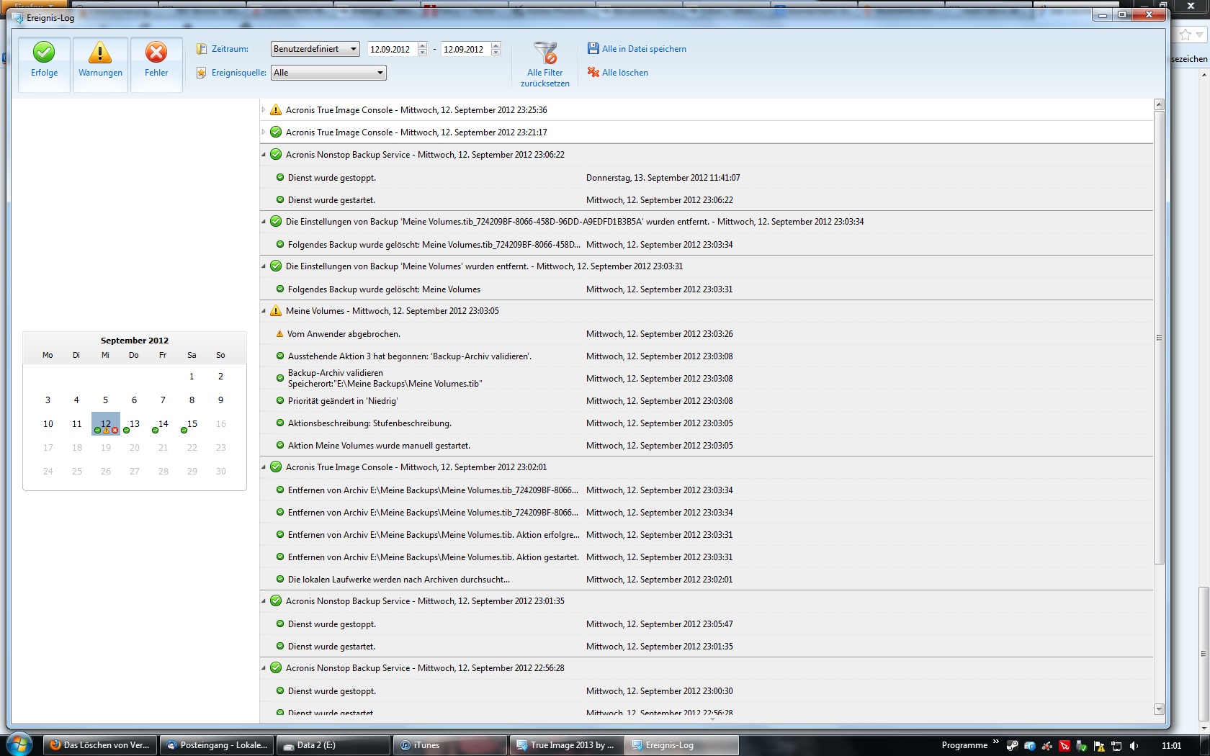Decrease end date with spinner down arrow
1210x756 pixels.
pos(496,53)
